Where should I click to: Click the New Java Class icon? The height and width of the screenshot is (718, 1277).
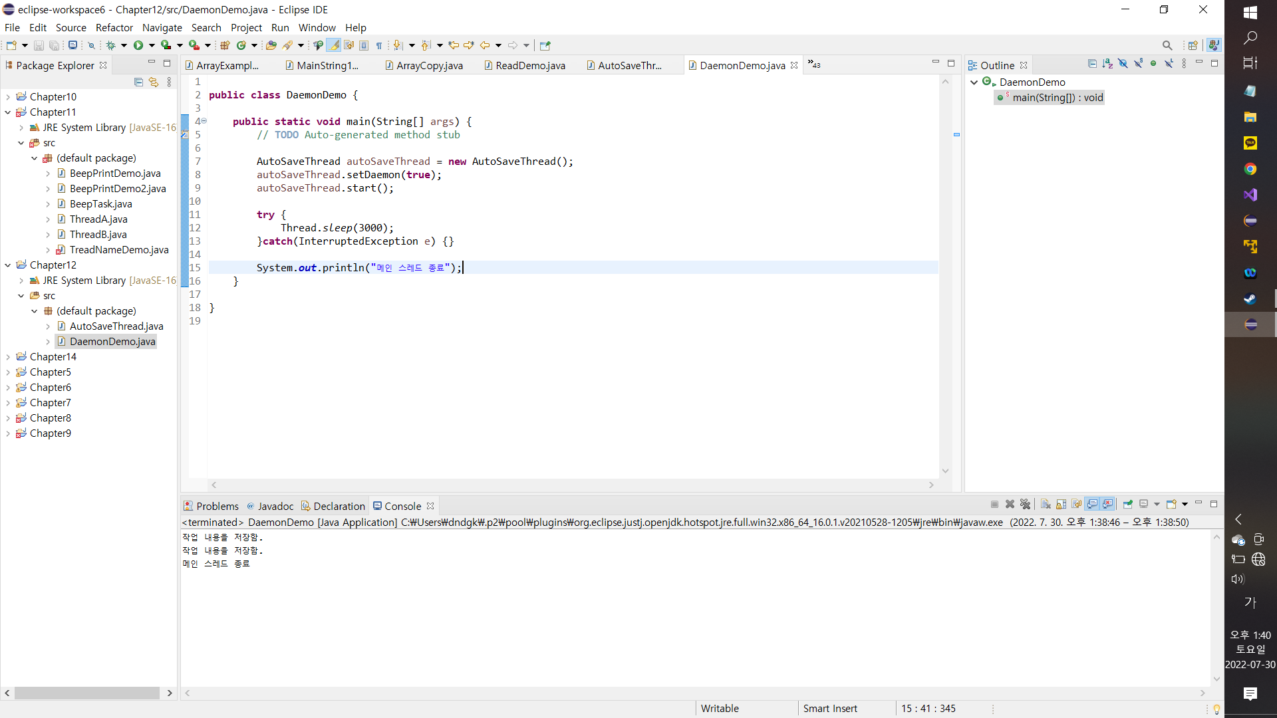point(241,45)
